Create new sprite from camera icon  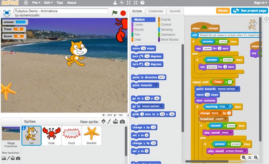click(x=122, y=121)
